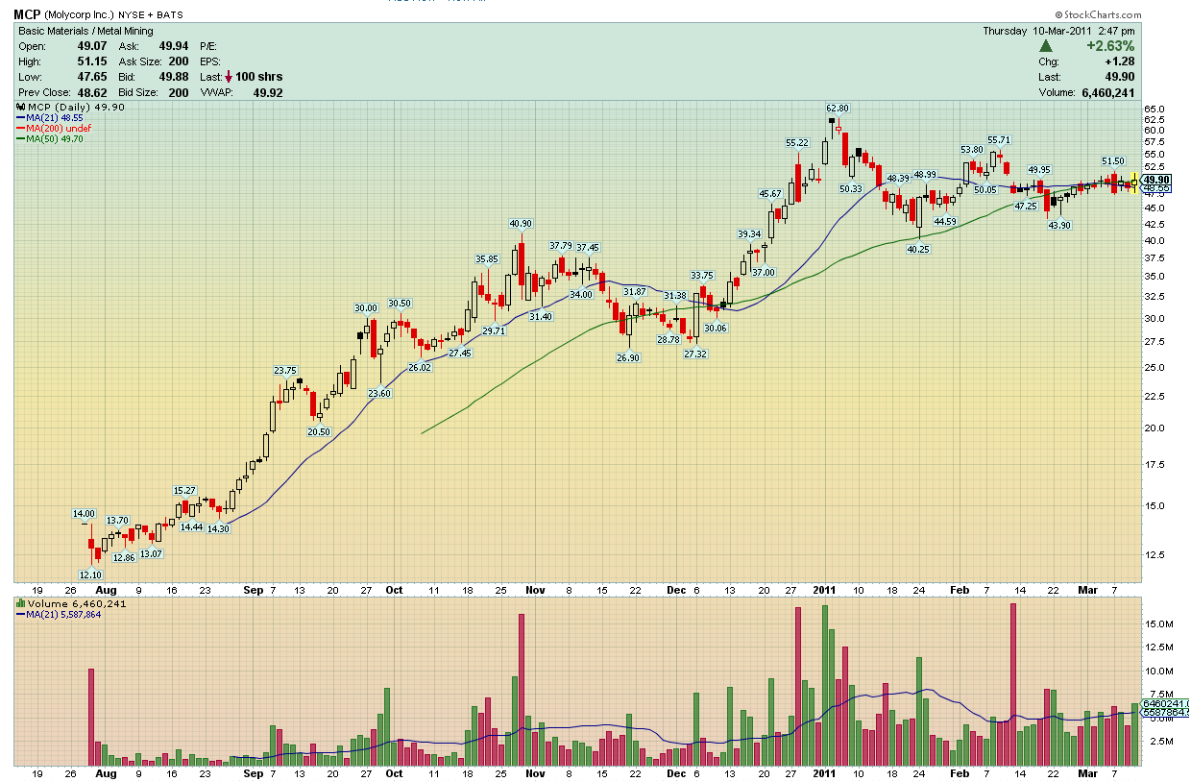This screenshot has height=782, width=1191.
Task: Click the MCP ticker symbol title
Action: pyautogui.click(x=26, y=14)
